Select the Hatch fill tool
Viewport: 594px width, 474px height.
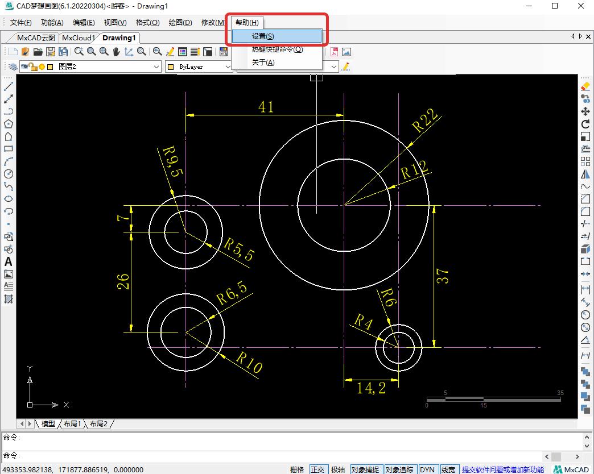7,300
